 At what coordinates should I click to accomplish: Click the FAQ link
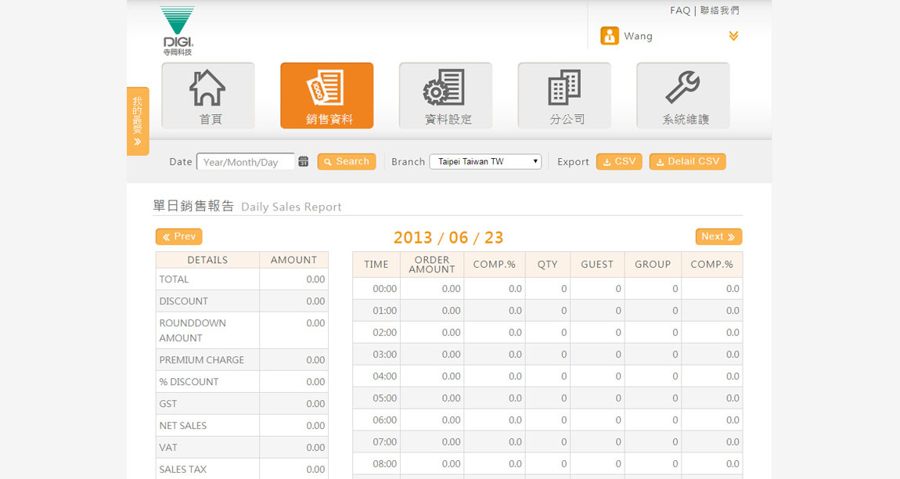(679, 10)
